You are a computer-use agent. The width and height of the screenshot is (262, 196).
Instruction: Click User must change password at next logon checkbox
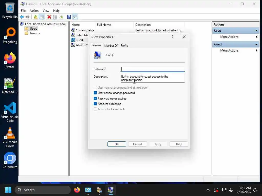95,88
